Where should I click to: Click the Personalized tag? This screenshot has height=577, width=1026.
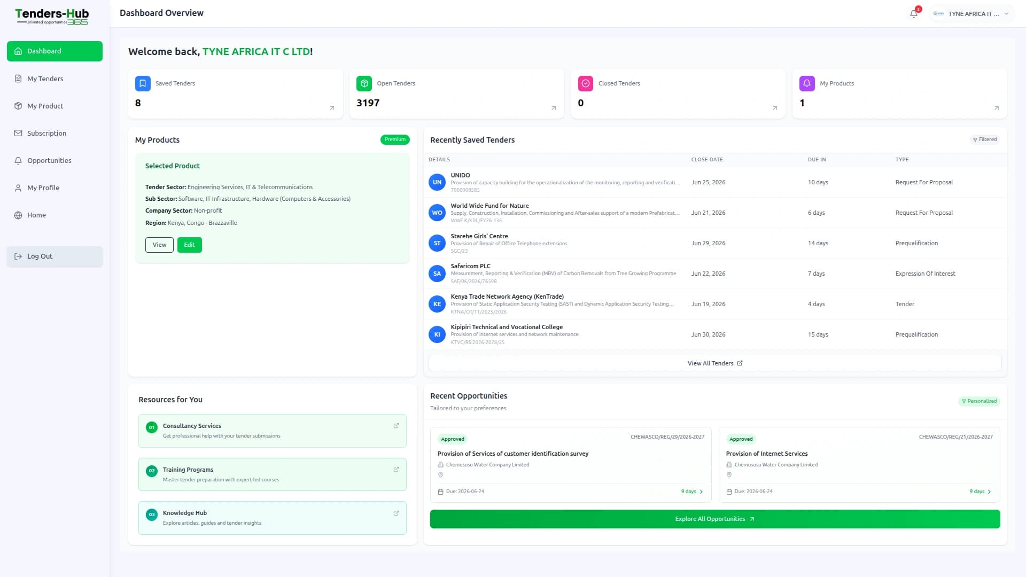pos(979,401)
